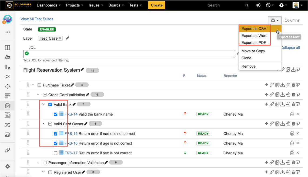Open settings gear in left sidebar bottom
Image resolution: width=308 pixels, height=177 pixels.
click(8, 166)
